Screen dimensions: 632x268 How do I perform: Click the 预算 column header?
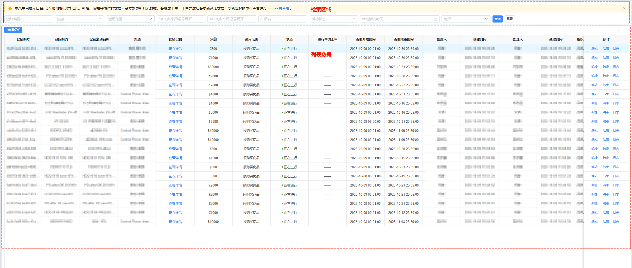(213, 39)
